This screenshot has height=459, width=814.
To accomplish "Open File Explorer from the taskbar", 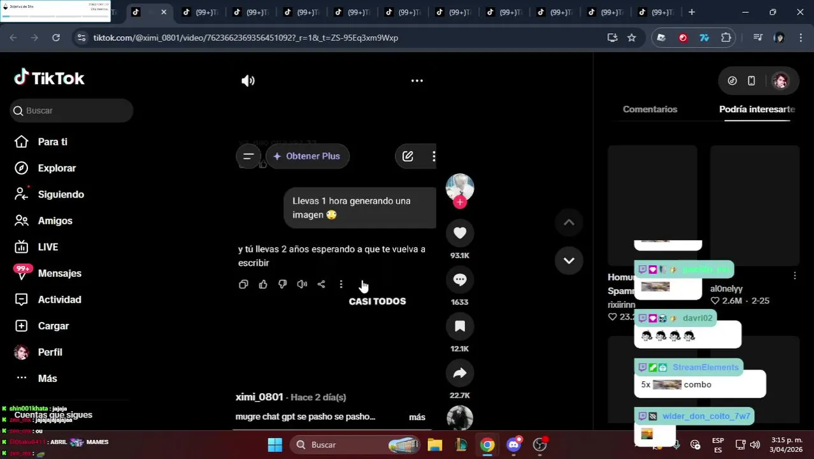I will (435, 445).
